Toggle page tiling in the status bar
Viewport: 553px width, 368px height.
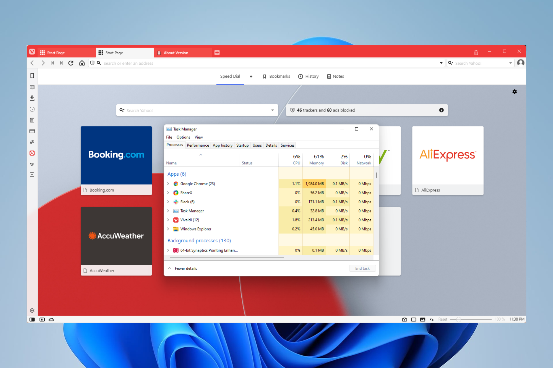(414, 319)
